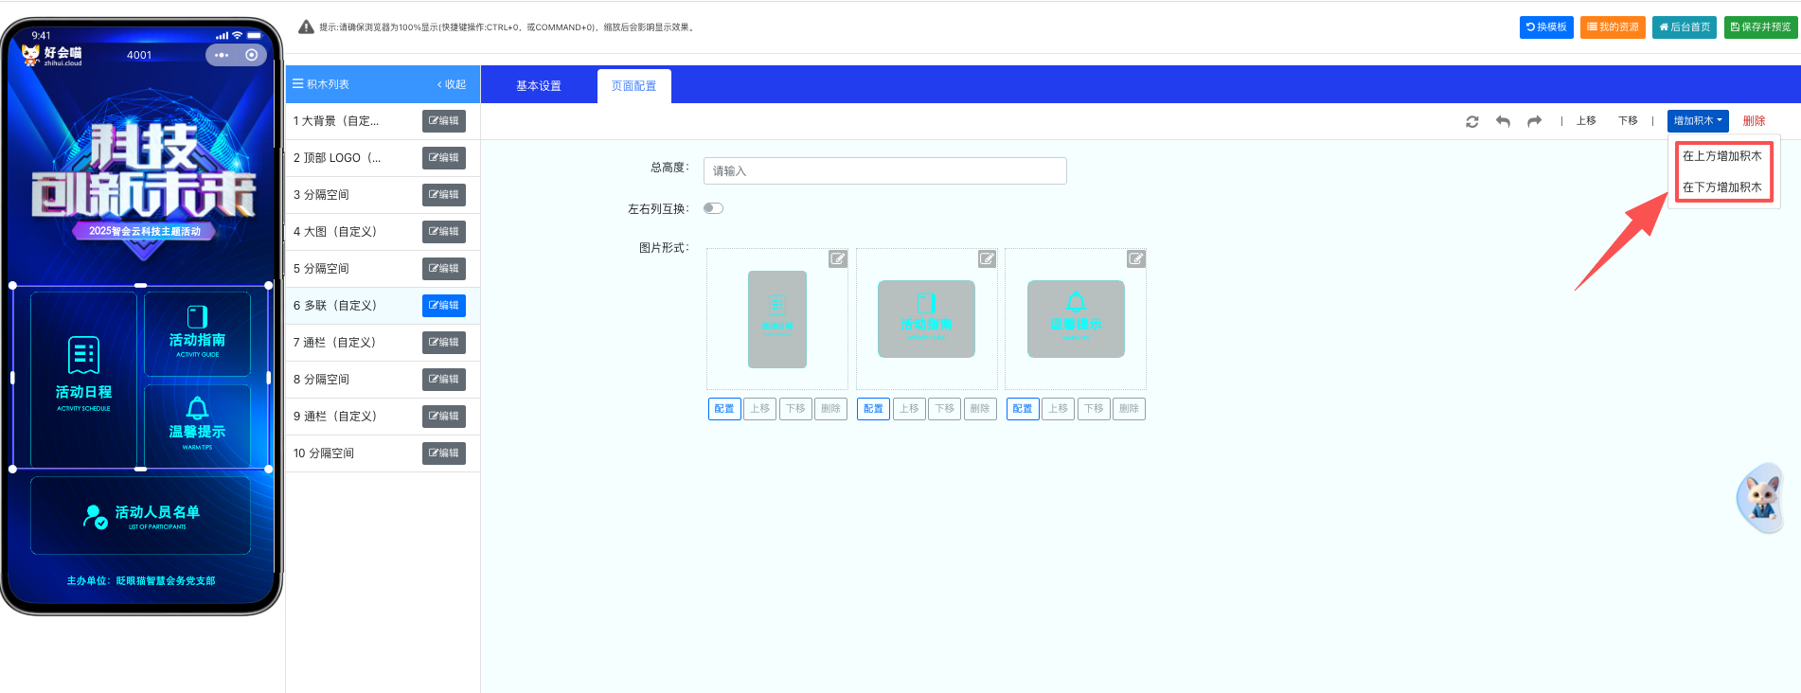The height and width of the screenshot is (693, 1801).
Task: Open 我的资源 from the top bar
Action: click(x=1612, y=27)
